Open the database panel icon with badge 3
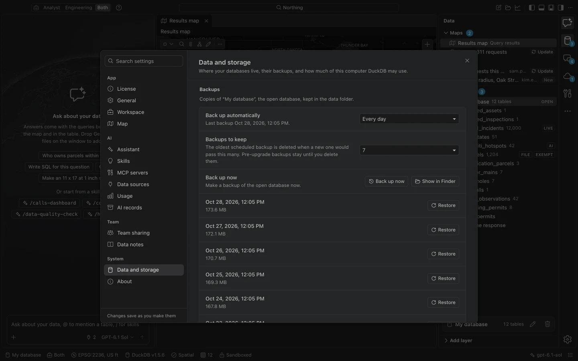The height and width of the screenshot is (361, 578). click(568, 41)
